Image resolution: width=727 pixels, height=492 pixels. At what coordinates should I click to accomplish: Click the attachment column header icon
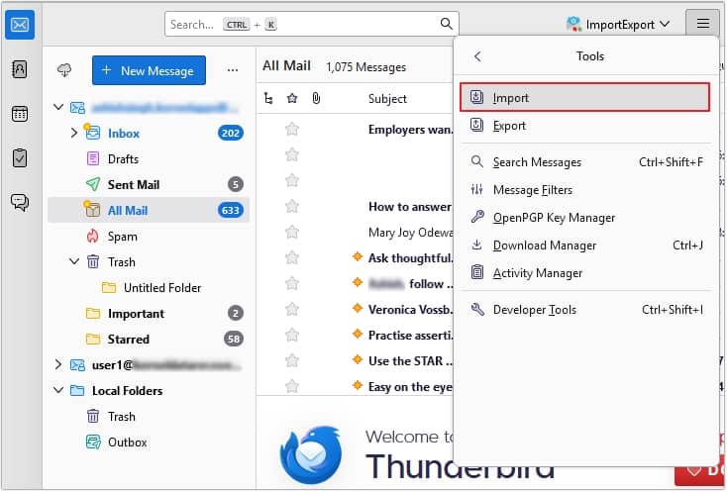click(316, 98)
